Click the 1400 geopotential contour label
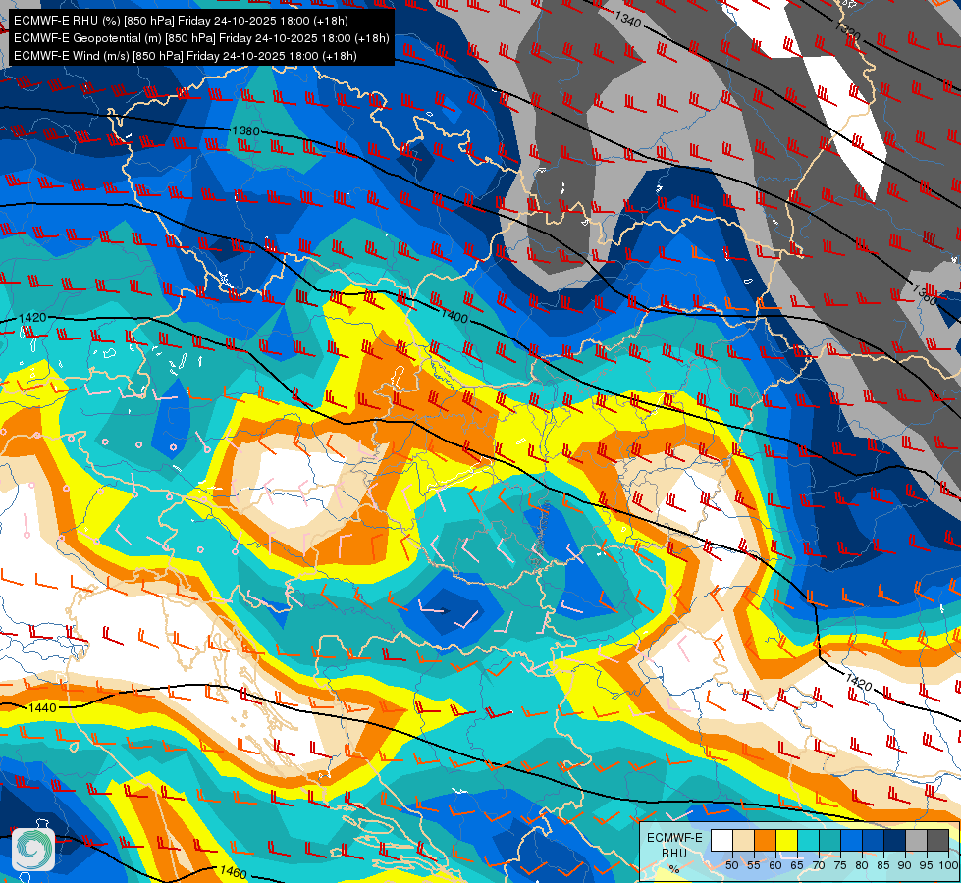 pos(454,316)
